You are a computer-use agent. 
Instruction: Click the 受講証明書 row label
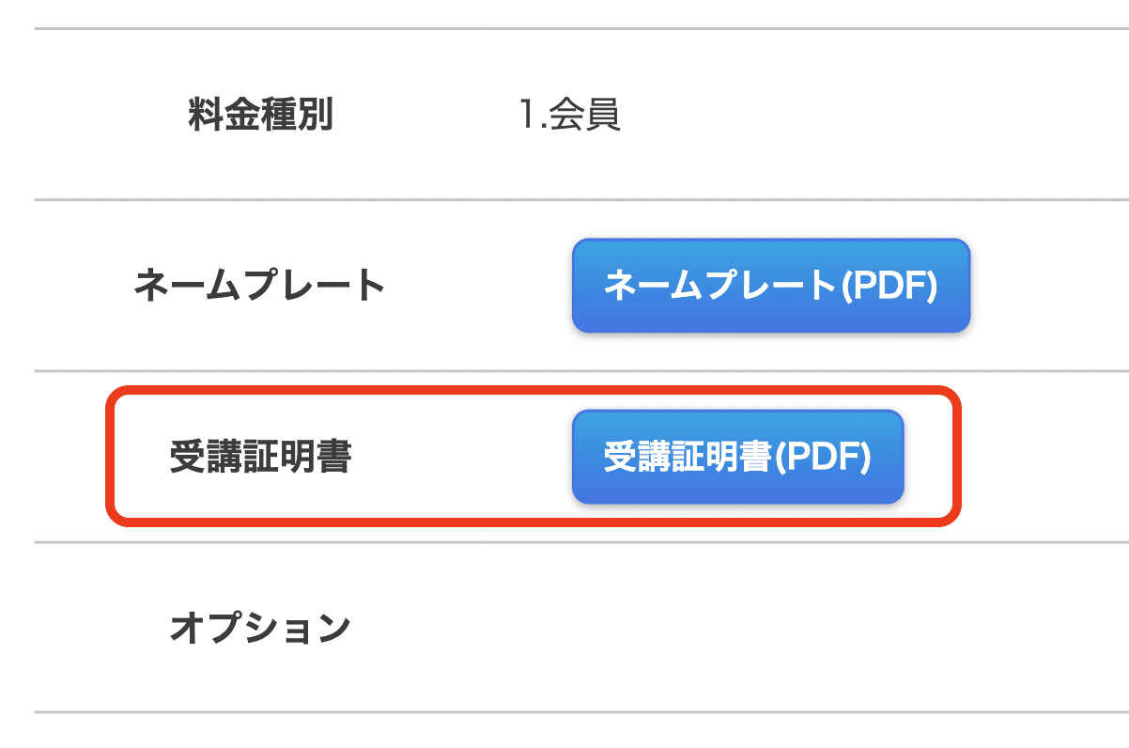tap(260, 457)
